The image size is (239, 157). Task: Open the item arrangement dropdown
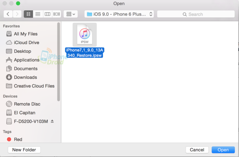click(71, 14)
